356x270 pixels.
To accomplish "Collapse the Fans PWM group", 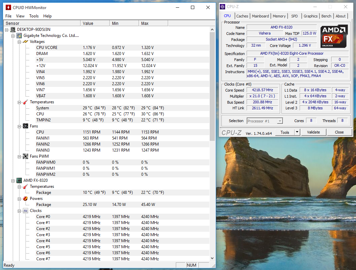I will point(19,157).
